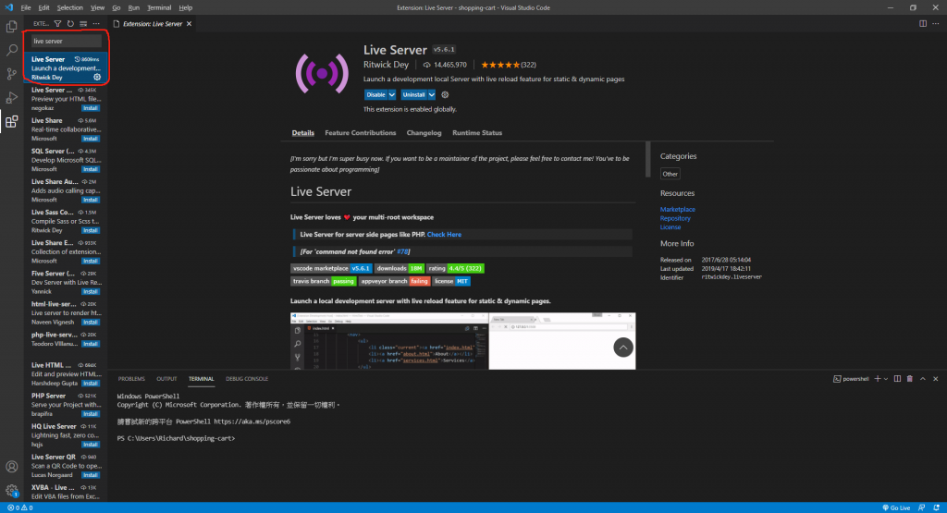The height and width of the screenshot is (513, 947).
Task: Open the Source Control view
Action: coord(11,74)
